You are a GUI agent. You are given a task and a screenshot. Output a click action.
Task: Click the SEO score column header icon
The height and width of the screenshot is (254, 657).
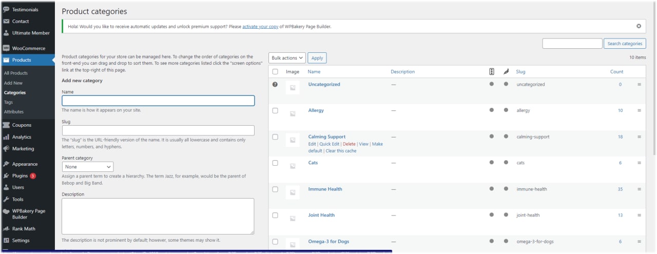492,71
